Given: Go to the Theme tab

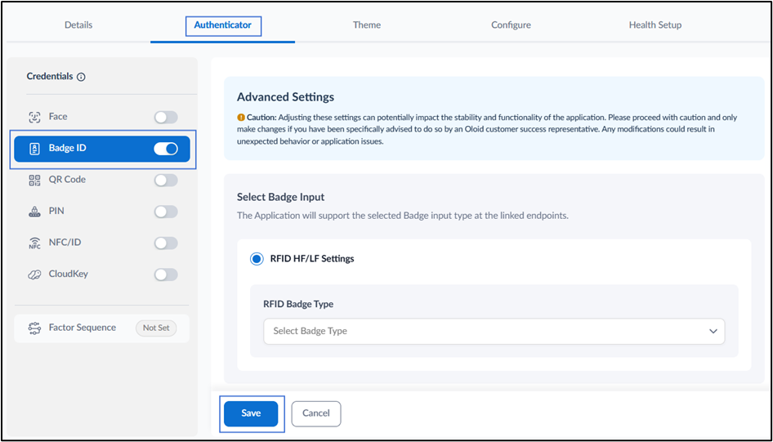Looking at the screenshot, I should coord(367,25).
